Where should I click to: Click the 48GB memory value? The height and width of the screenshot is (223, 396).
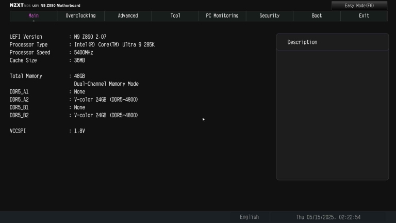click(x=79, y=76)
